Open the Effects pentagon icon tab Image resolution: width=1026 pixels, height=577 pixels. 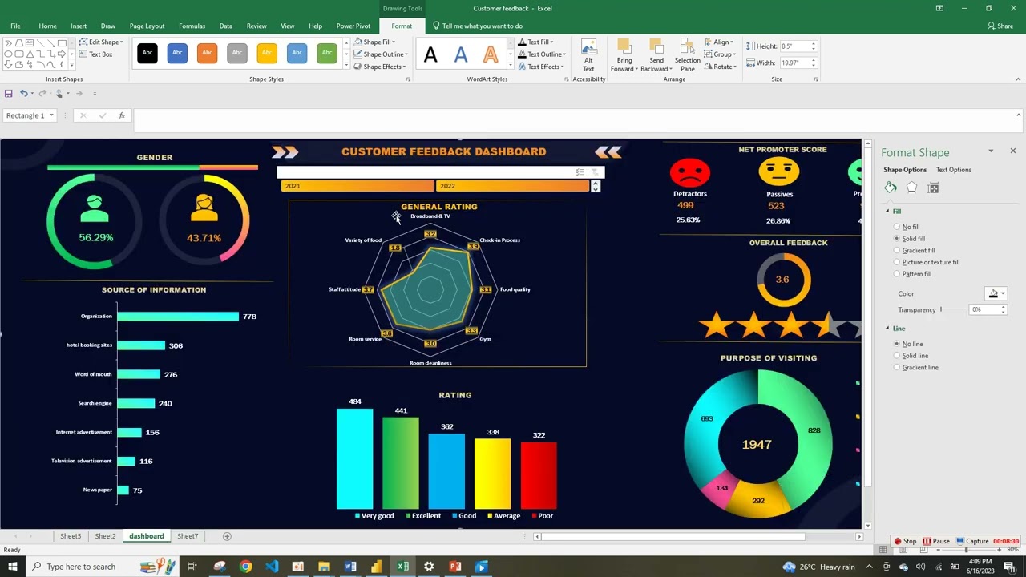[911, 188]
